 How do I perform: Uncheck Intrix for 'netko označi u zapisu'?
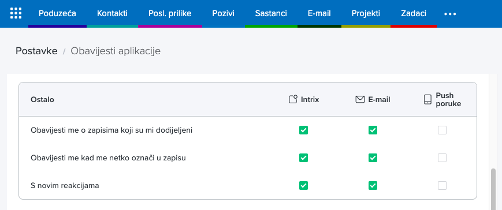[303, 158]
